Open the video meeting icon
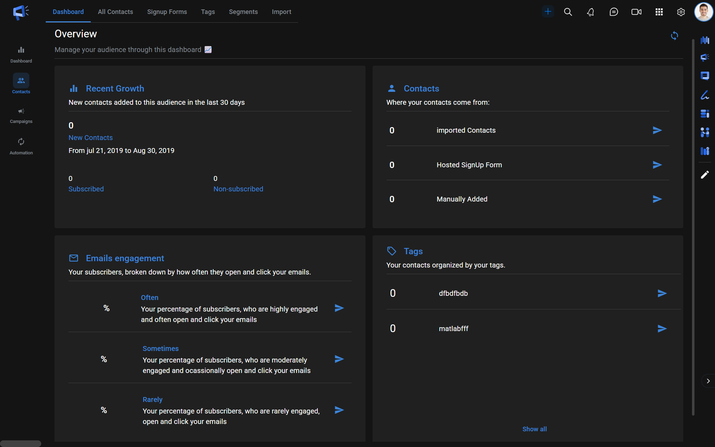 pos(636,12)
